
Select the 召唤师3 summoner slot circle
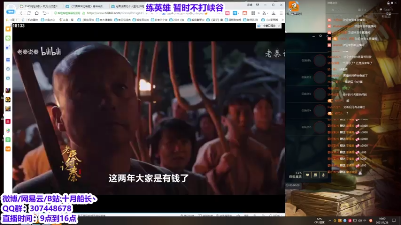tap(320, 94)
